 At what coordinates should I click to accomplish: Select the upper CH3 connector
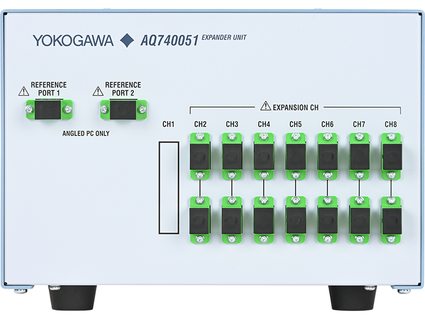tap(232, 156)
